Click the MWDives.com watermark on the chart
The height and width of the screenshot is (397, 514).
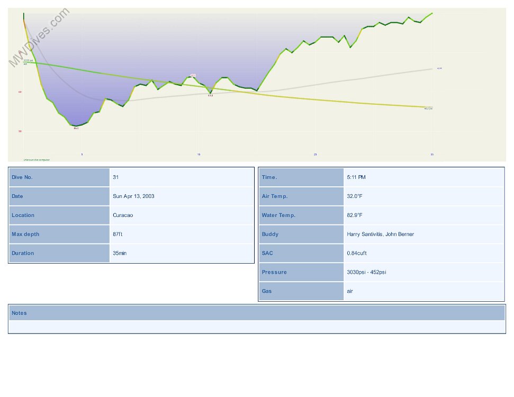(x=39, y=37)
